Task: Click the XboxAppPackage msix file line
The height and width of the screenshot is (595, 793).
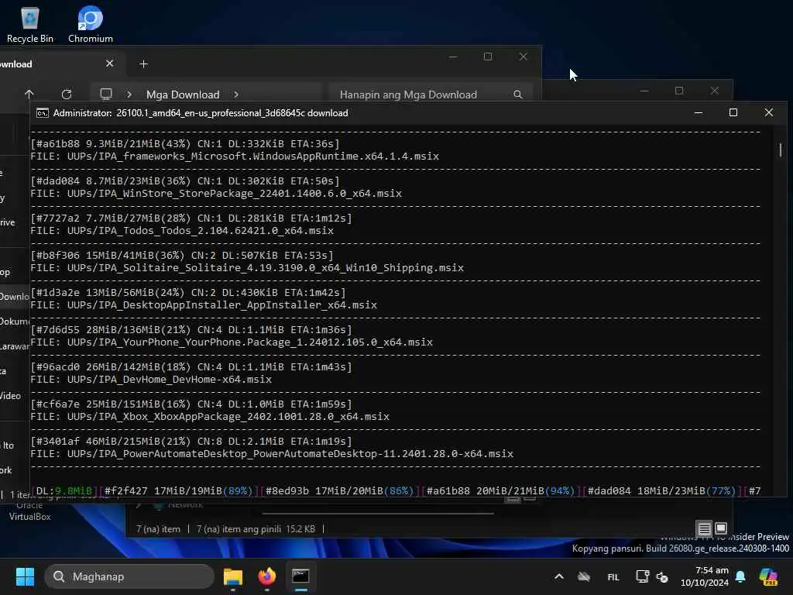Action: 210,416
